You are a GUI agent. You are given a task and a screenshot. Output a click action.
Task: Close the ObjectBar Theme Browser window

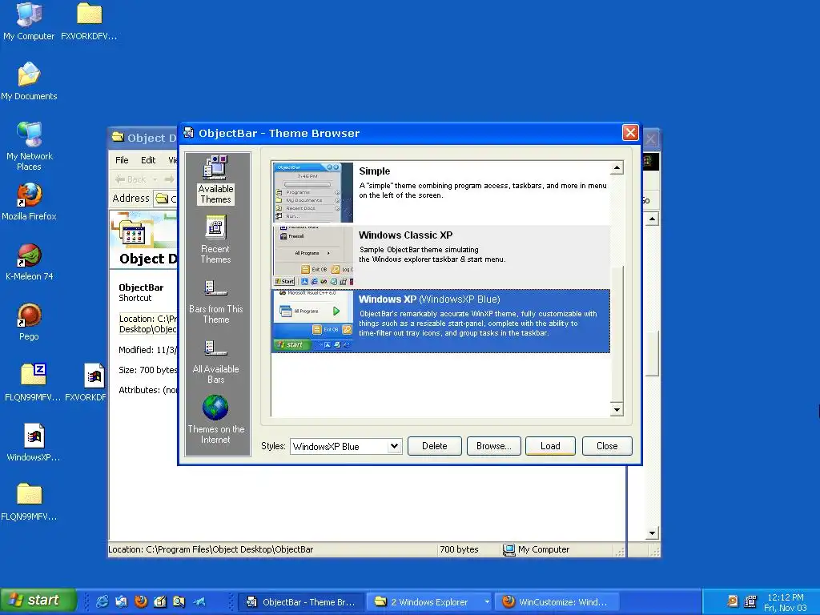point(630,133)
